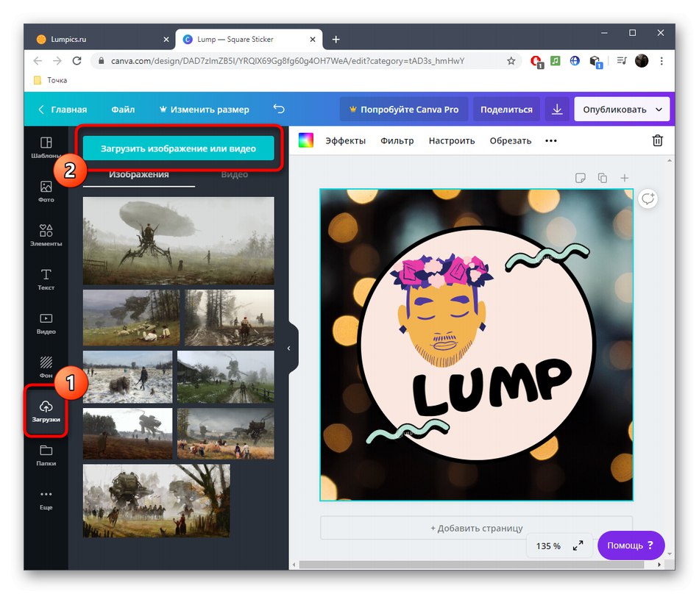Open more toolbar options (three dots)
Viewport: 699px width, 594px height.
tap(551, 140)
